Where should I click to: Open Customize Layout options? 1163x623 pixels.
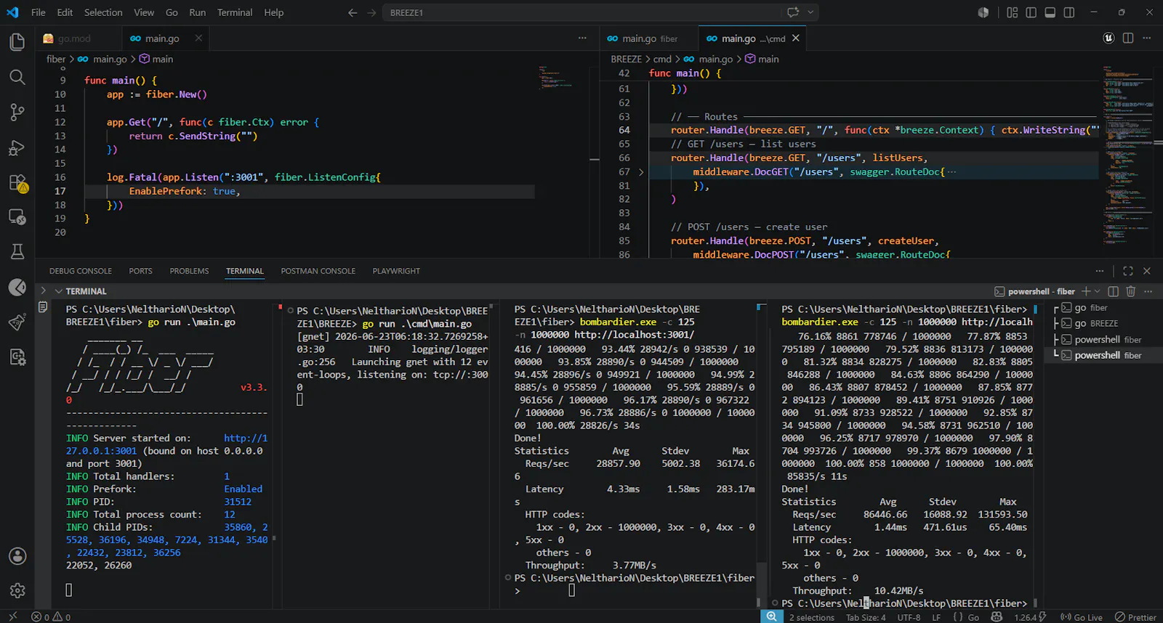[1012, 12]
